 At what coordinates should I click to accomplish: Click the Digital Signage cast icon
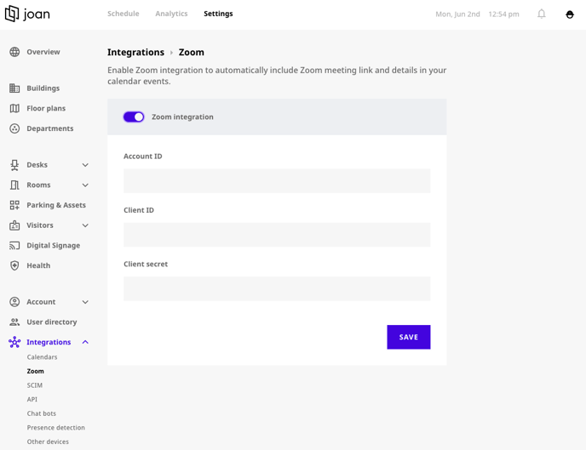pyautogui.click(x=14, y=246)
